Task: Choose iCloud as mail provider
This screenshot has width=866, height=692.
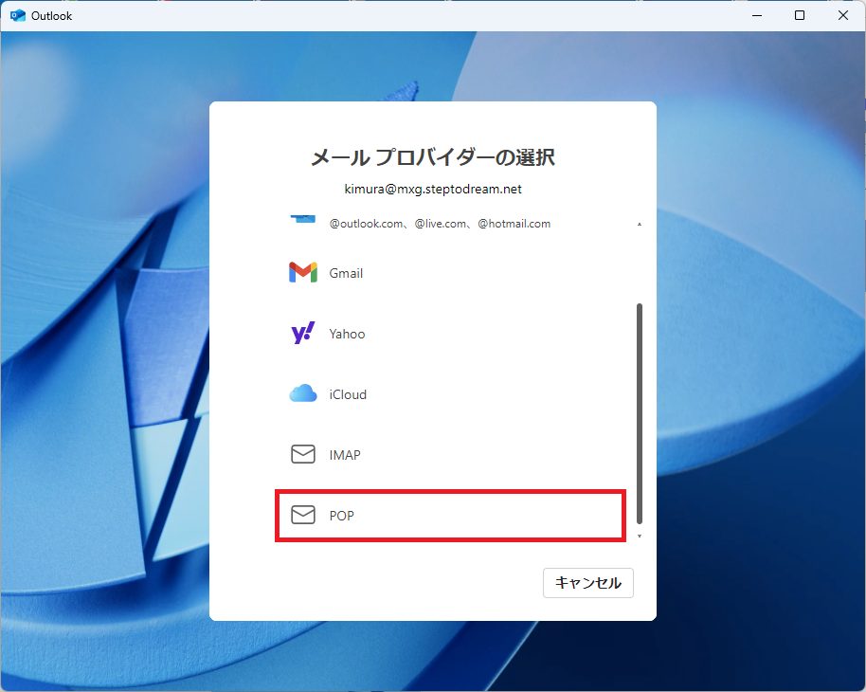Action: (x=450, y=394)
